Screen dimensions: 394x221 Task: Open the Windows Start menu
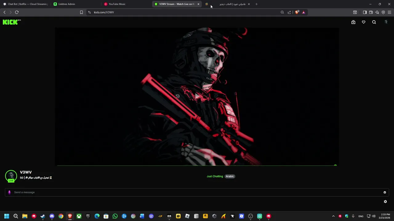click(6, 216)
